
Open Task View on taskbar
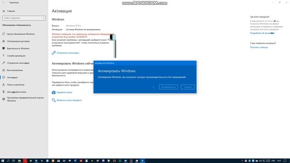click(14, 161)
